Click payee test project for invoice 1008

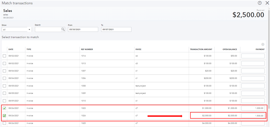(141, 86)
